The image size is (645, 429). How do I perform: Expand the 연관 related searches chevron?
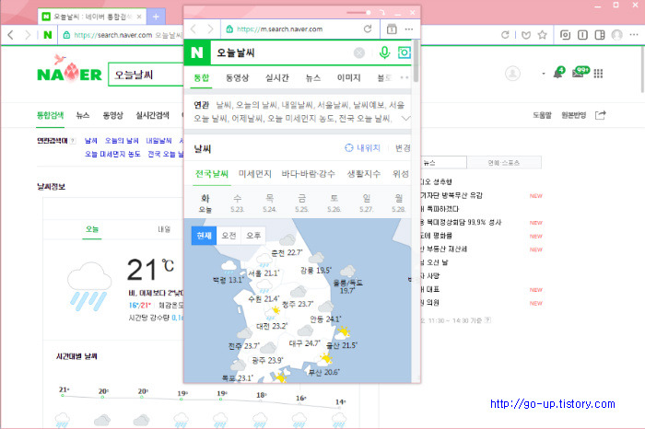[405, 119]
